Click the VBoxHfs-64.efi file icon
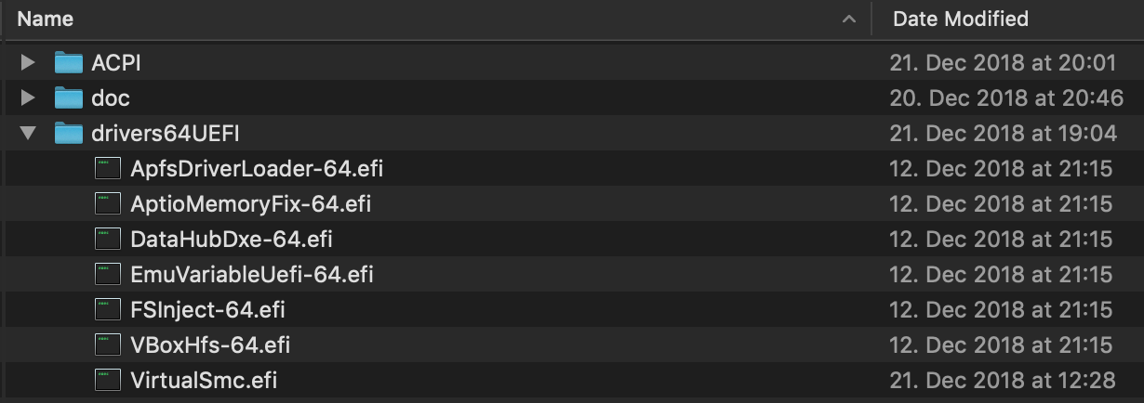The height and width of the screenshot is (403, 1144). pos(108,345)
